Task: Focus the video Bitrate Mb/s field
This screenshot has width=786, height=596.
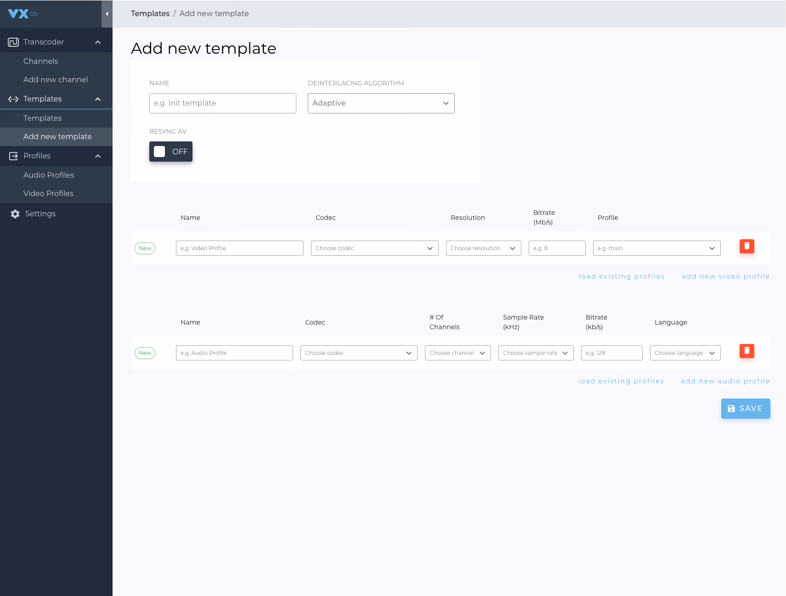Action: pyautogui.click(x=557, y=248)
